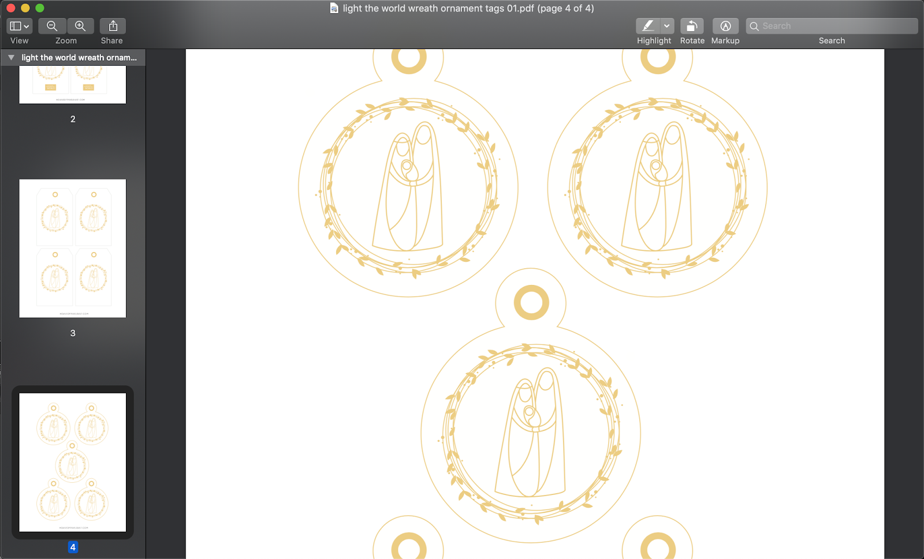
Task: Open the Share menu icon
Action: click(113, 26)
